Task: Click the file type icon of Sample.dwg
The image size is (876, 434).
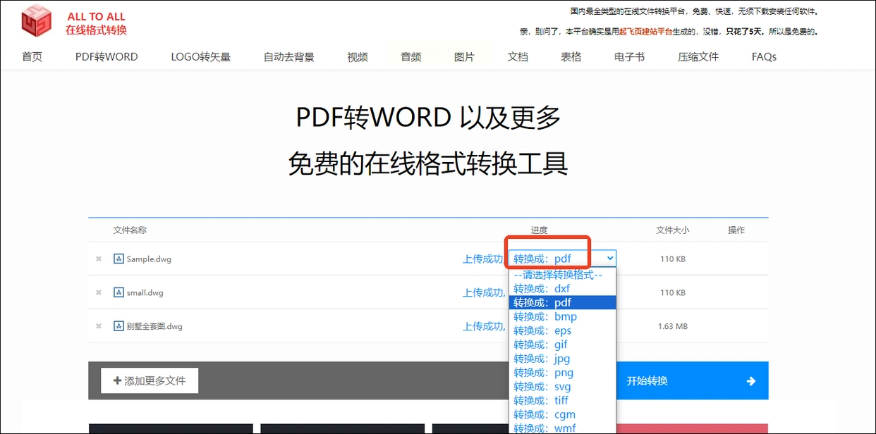Action: (118, 259)
